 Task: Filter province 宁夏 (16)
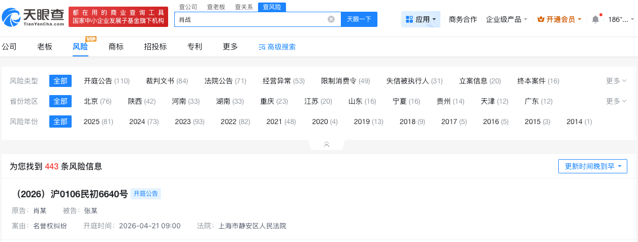pos(406,101)
